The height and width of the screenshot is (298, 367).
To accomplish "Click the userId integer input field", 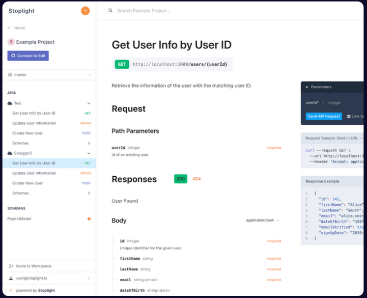I will pos(335,103).
